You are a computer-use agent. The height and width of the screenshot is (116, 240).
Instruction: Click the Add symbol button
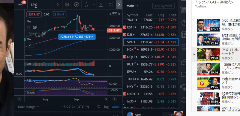pos(163,6)
